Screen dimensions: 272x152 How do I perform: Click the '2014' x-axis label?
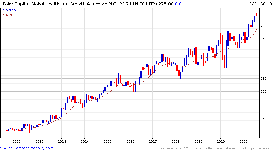coord(85,141)
